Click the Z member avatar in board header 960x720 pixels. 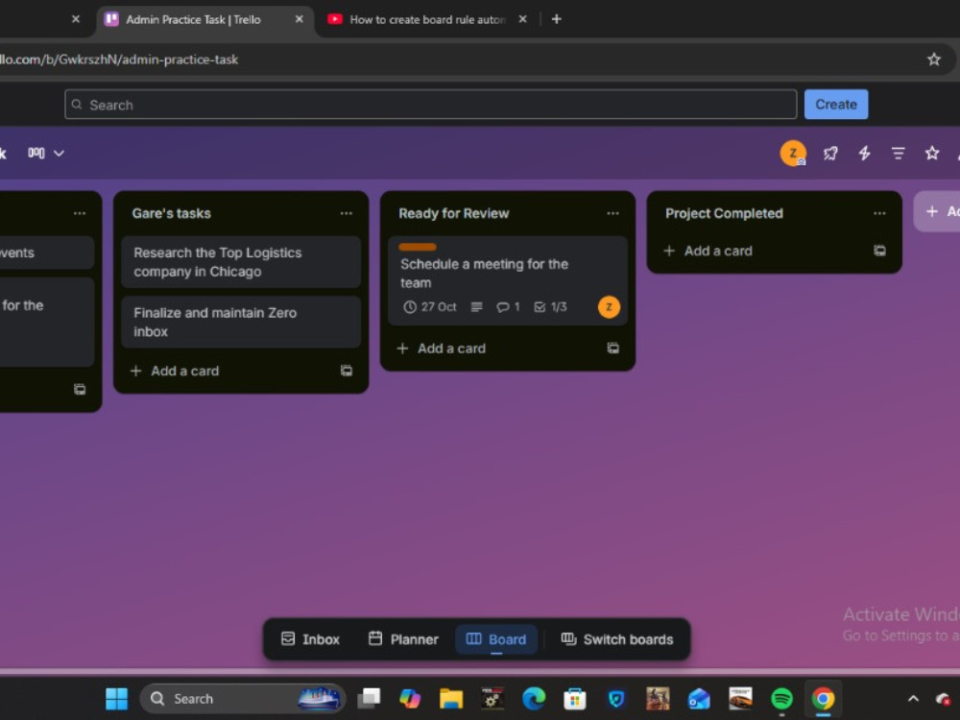793,153
